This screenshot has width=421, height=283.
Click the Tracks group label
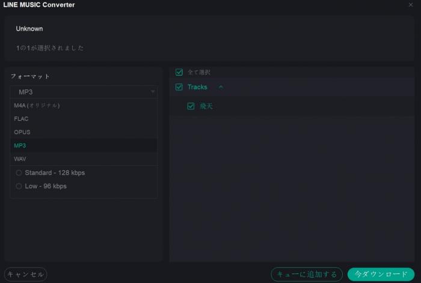point(197,87)
